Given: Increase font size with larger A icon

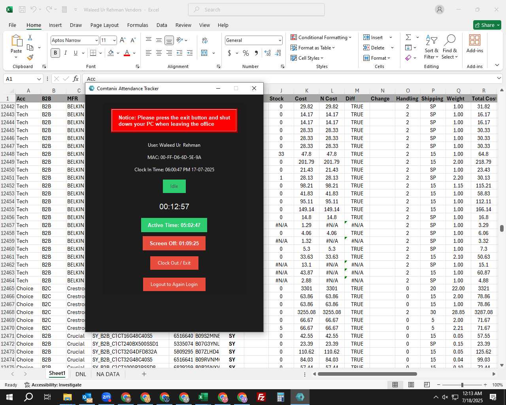Looking at the screenshot, I should coord(123,40).
